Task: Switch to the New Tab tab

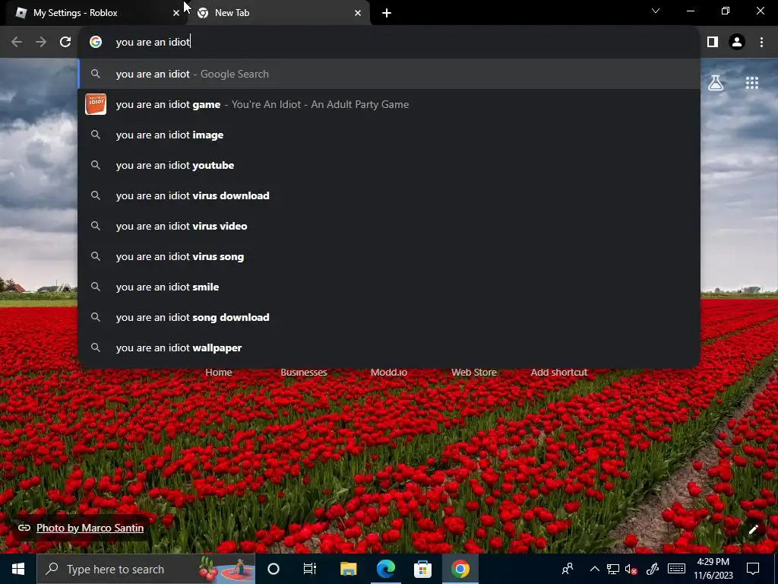Action: pos(278,13)
